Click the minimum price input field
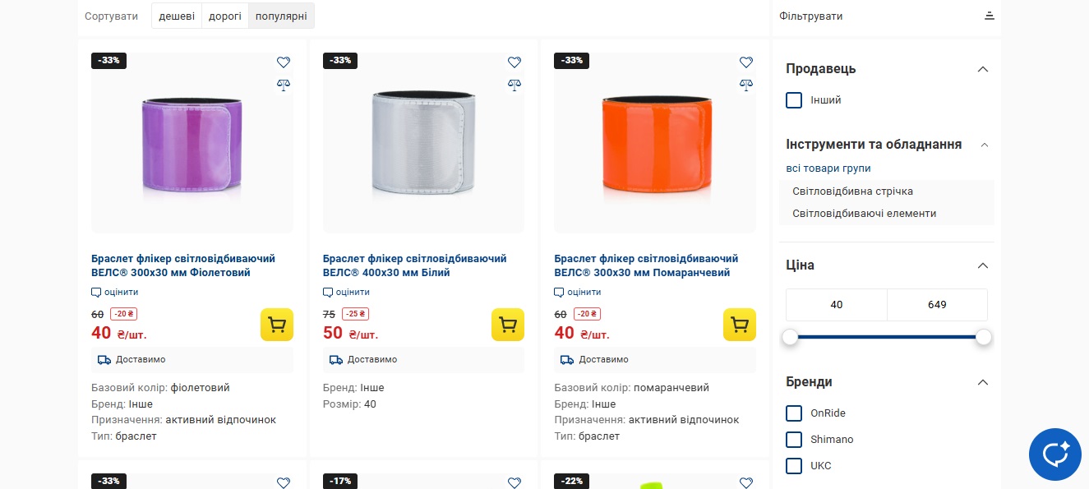This screenshot has height=489, width=1089. (837, 305)
